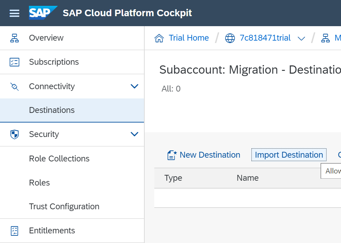Image resolution: width=341 pixels, height=243 pixels.
Task: Click the Connectivity plug icon
Action: click(14, 86)
